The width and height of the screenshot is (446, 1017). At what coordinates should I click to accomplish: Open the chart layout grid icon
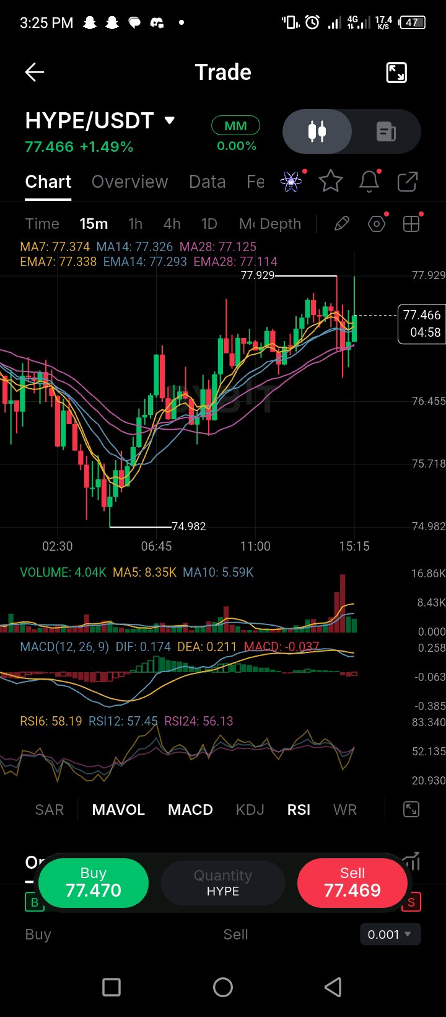click(411, 224)
